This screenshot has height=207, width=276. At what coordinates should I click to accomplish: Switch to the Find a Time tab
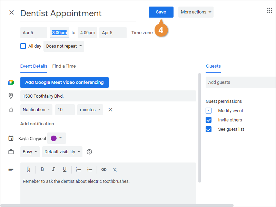64,66
